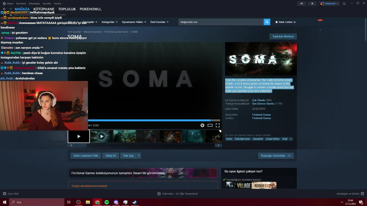Click the blue search magnifier button
Image resolution: width=367 pixels, height=206 pixels.
[x=267, y=22]
